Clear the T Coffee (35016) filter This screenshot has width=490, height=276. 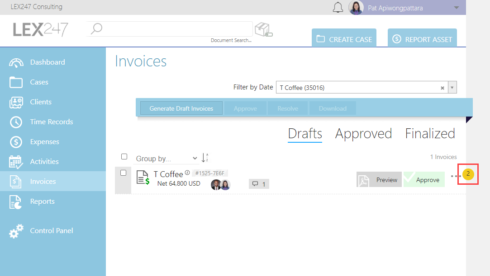click(442, 88)
